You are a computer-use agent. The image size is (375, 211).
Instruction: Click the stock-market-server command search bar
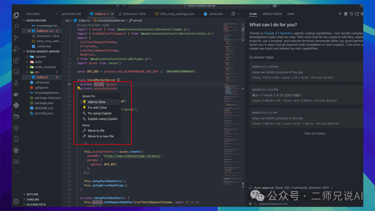pos(200,6)
